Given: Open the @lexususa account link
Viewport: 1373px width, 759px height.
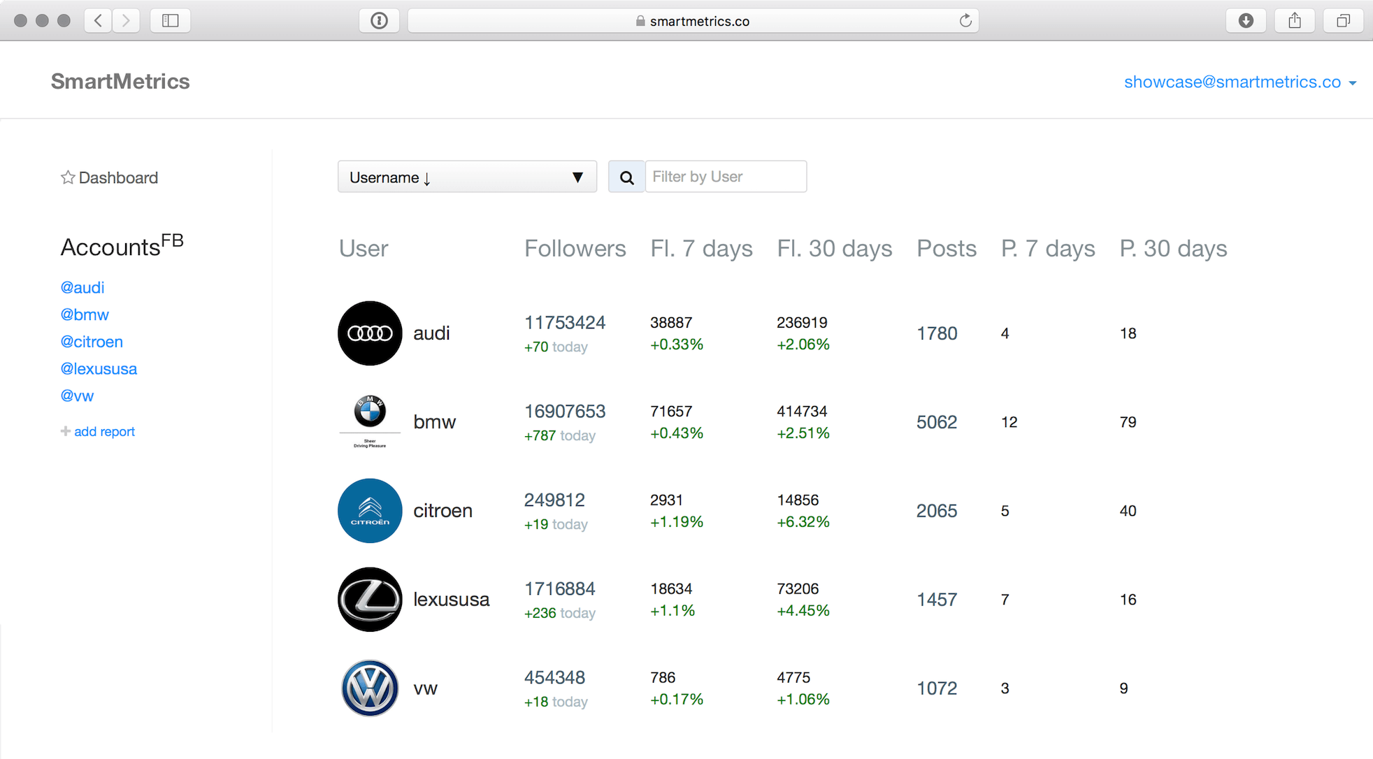Looking at the screenshot, I should tap(99, 369).
